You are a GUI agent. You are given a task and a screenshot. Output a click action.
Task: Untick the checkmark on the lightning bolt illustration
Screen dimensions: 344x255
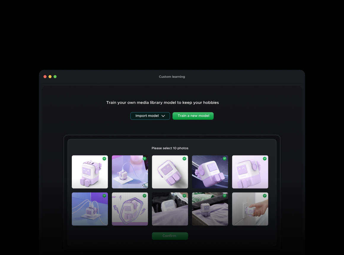[144, 196]
